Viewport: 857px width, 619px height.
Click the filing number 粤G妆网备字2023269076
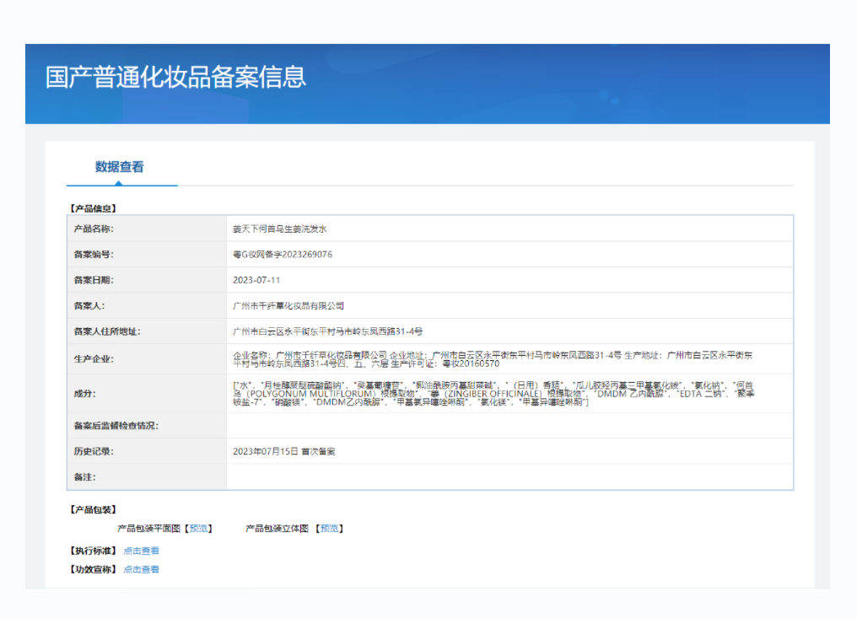pyautogui.click(x=282, y=255)
